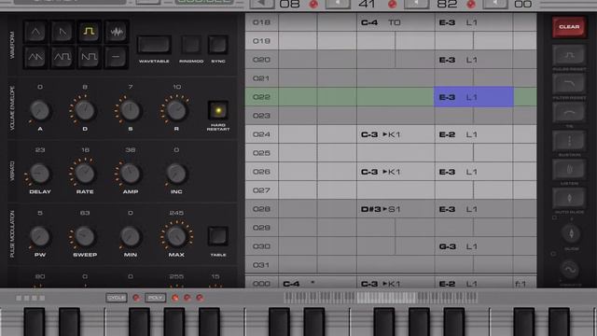This screenshot has height=336, width=597.
Task: Click the volume envelope Sustain (S) knob
Action: [x=131, y=111]
